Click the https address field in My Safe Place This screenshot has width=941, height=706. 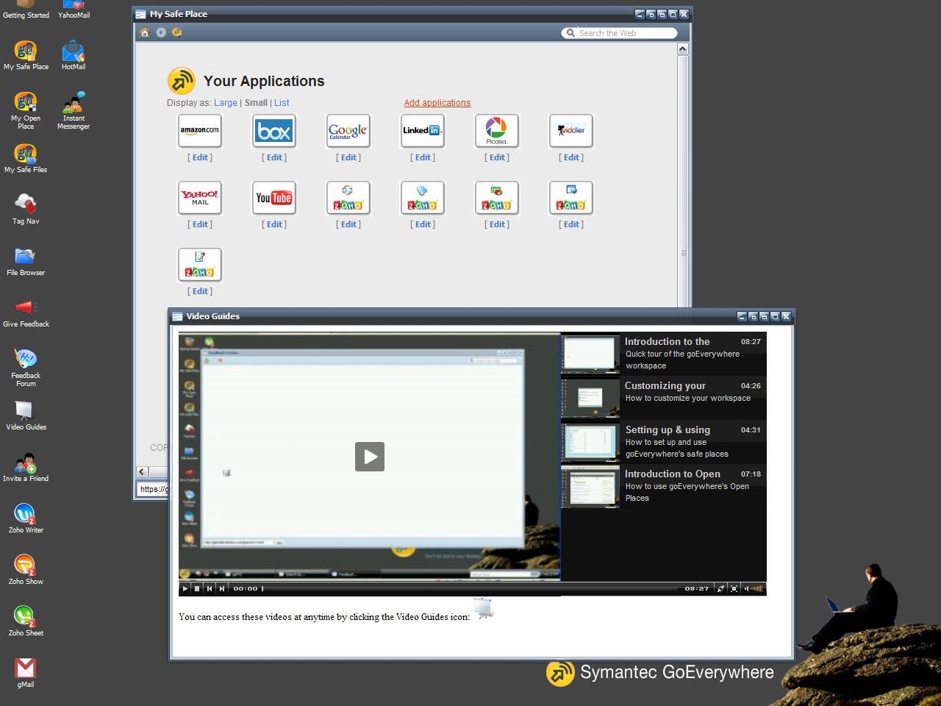153,489
